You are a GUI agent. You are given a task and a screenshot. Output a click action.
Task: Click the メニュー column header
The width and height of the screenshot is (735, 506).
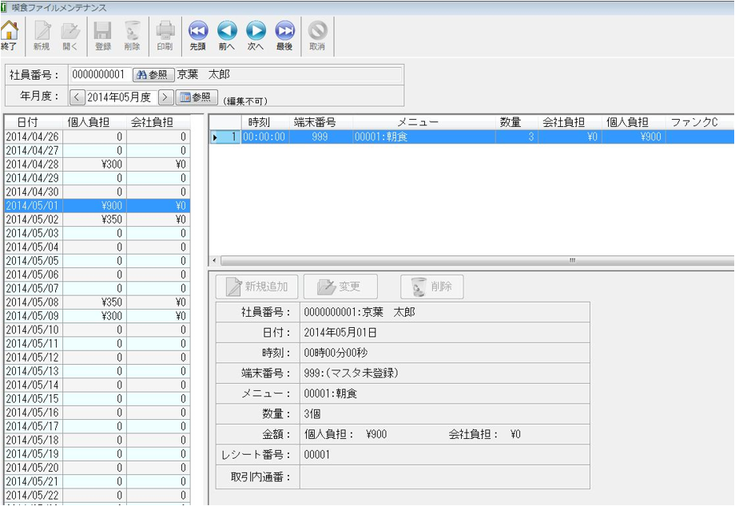pyautogui.click(x=423, y=122)
